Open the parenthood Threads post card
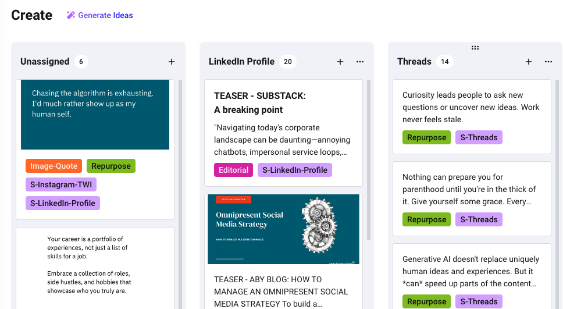 (471, 189)
